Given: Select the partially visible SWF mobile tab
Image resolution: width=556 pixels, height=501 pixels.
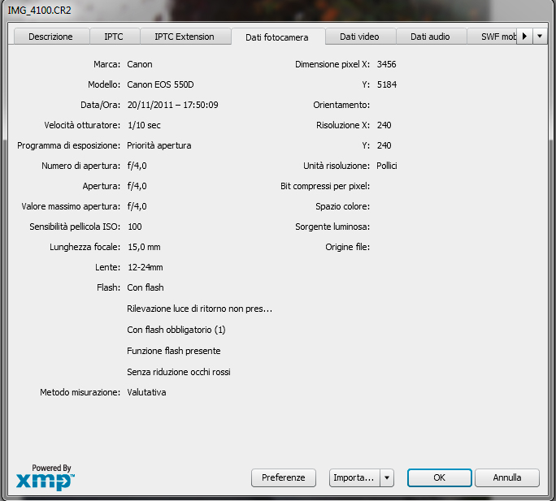Looking at the screenshot, I should coord(492,37).
